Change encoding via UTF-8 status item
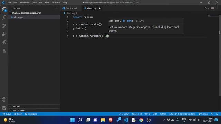 [147, 114]
